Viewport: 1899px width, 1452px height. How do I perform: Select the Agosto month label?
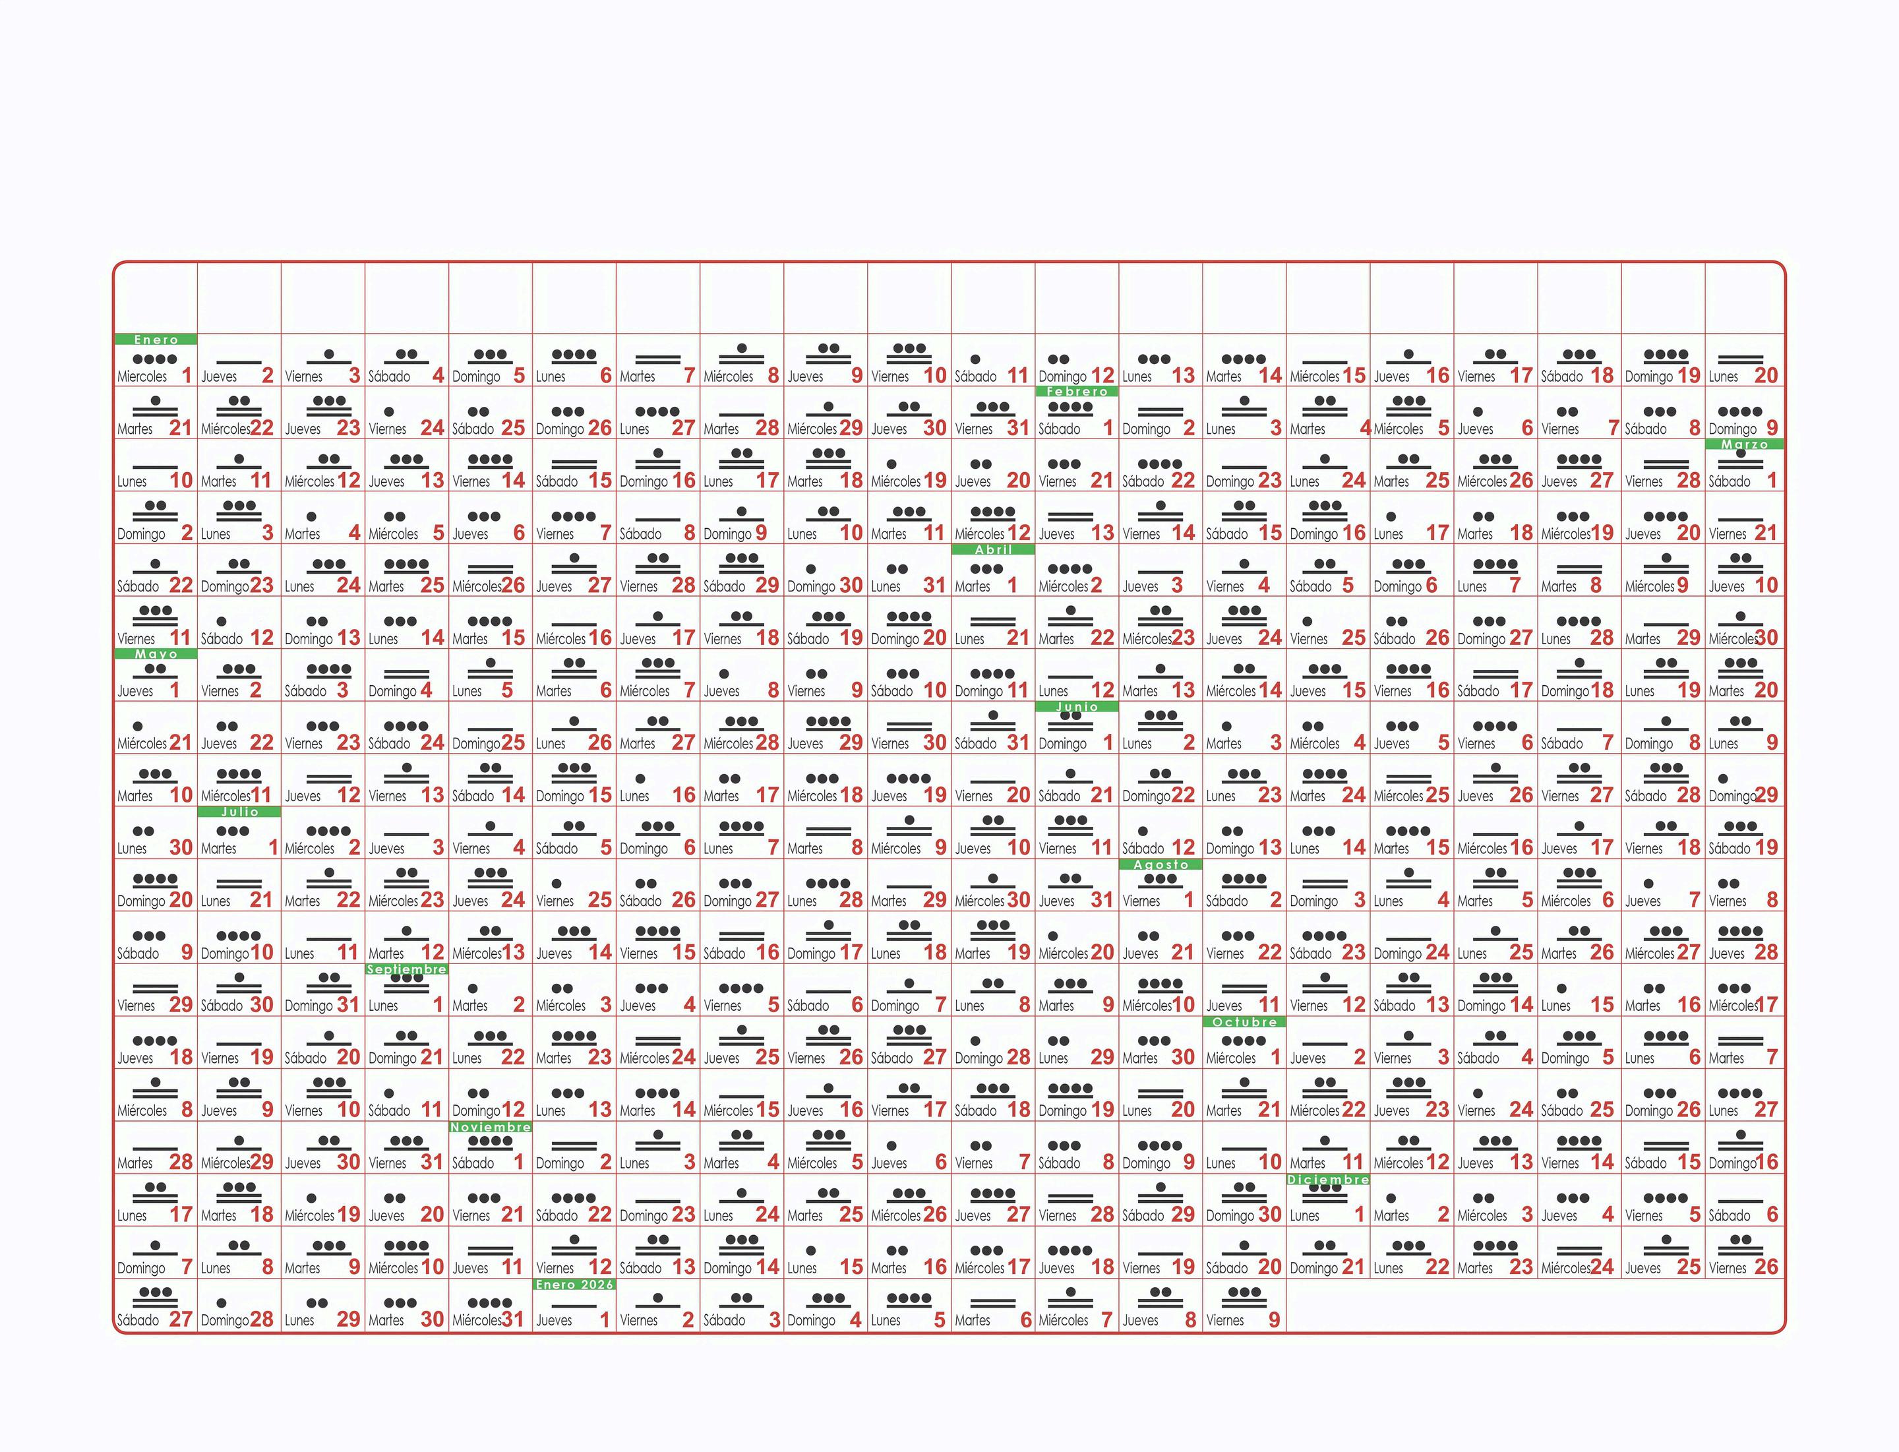[x=1160, y=864]
